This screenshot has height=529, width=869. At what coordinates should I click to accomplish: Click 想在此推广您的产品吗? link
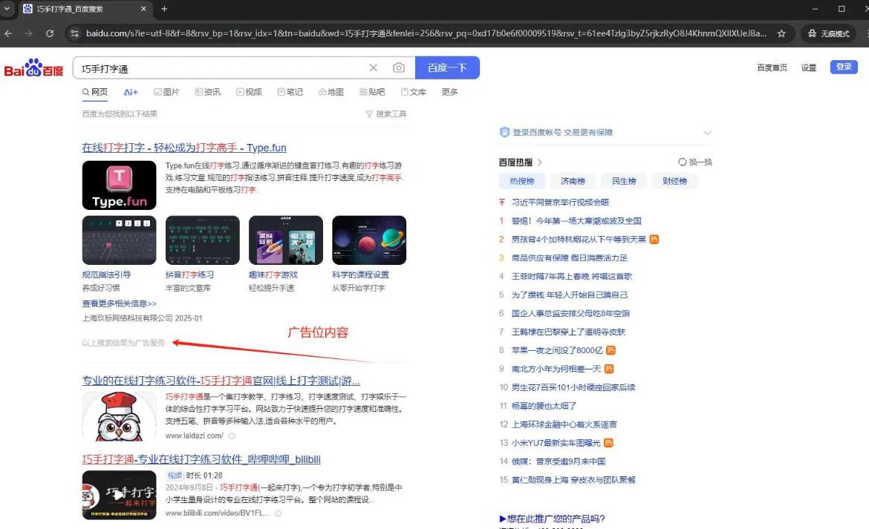point(552,519)
